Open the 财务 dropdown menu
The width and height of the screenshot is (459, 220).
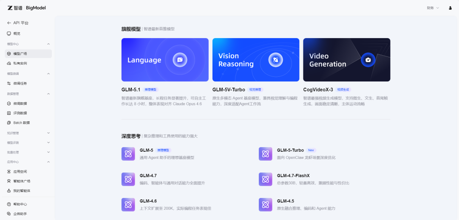[433, 8]
